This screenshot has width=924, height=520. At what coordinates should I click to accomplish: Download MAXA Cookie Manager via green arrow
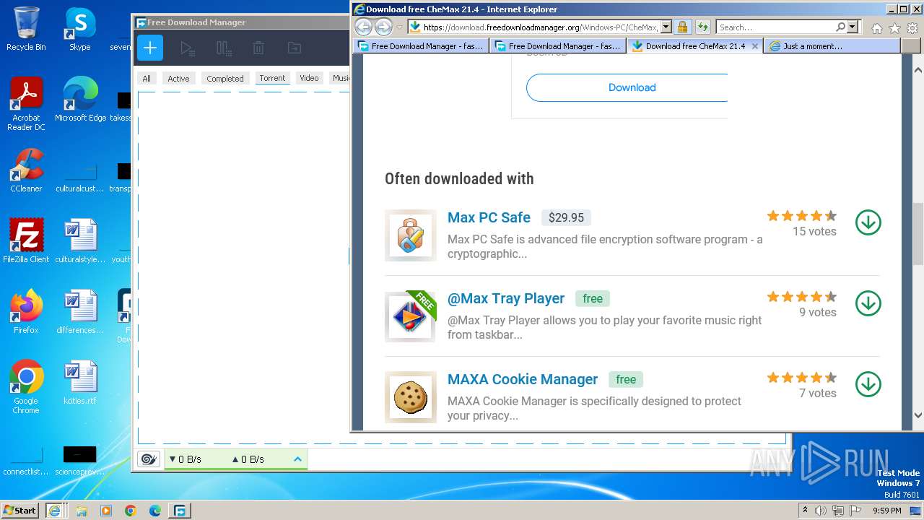click(868, 384)
